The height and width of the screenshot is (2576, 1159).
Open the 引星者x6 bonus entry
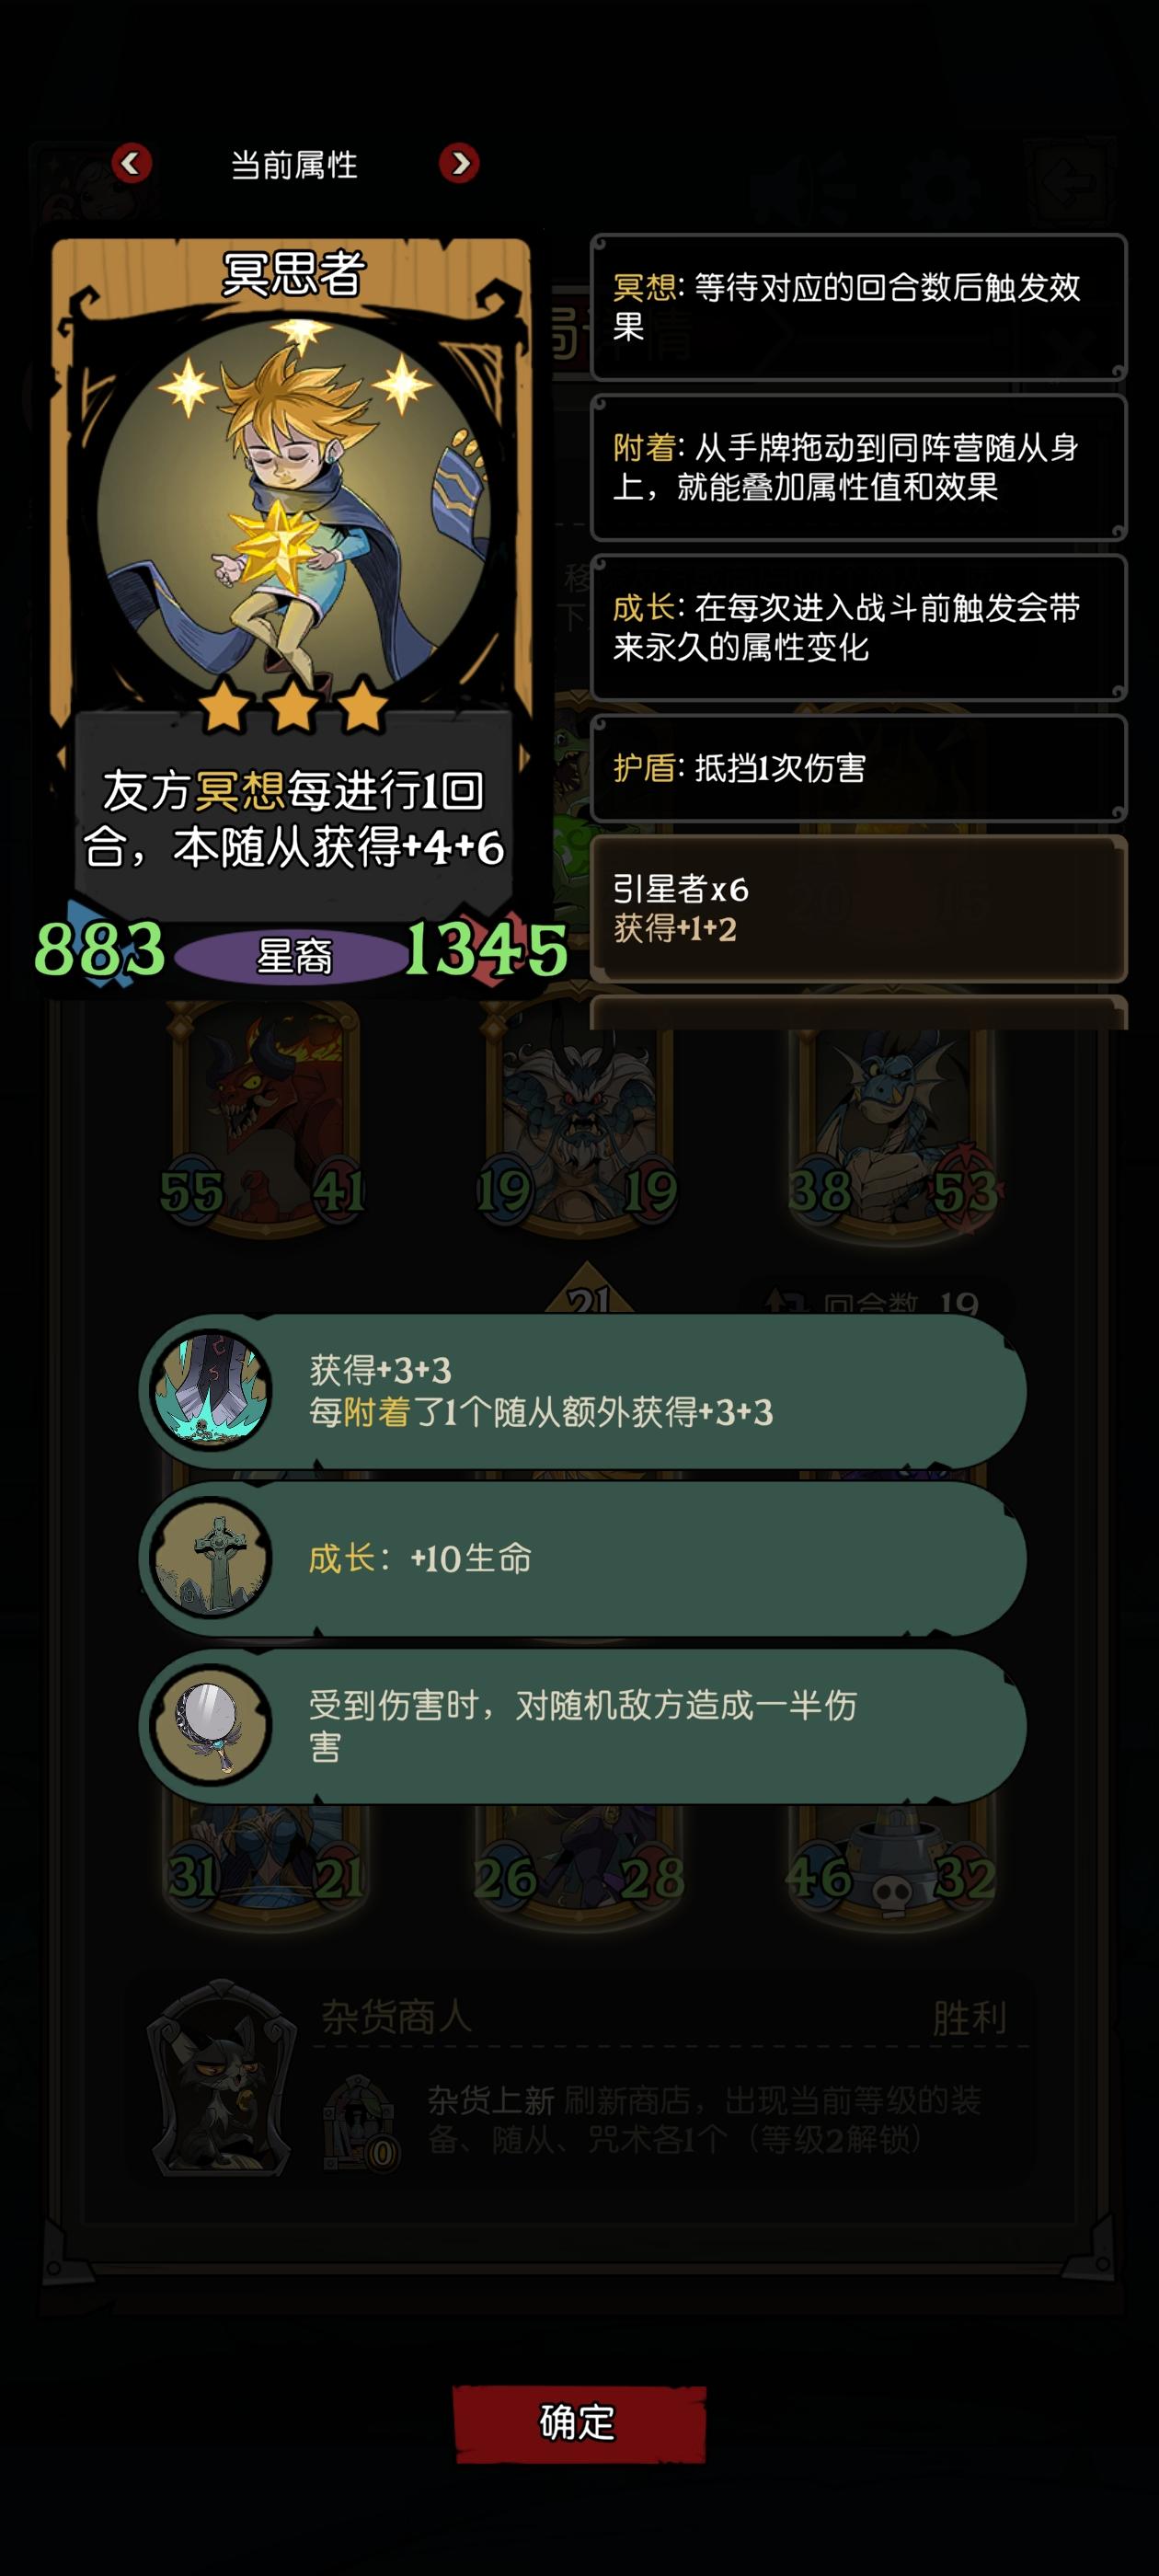point(858,908)
